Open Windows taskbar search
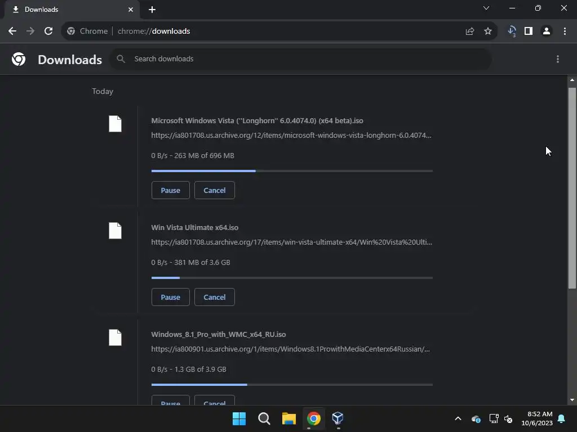The width and height of the screenshot is (577, 432). (264, 418)
